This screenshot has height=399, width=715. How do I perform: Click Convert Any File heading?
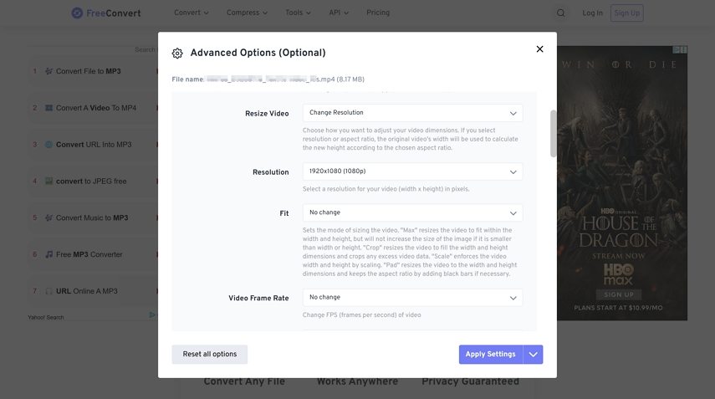244,381
